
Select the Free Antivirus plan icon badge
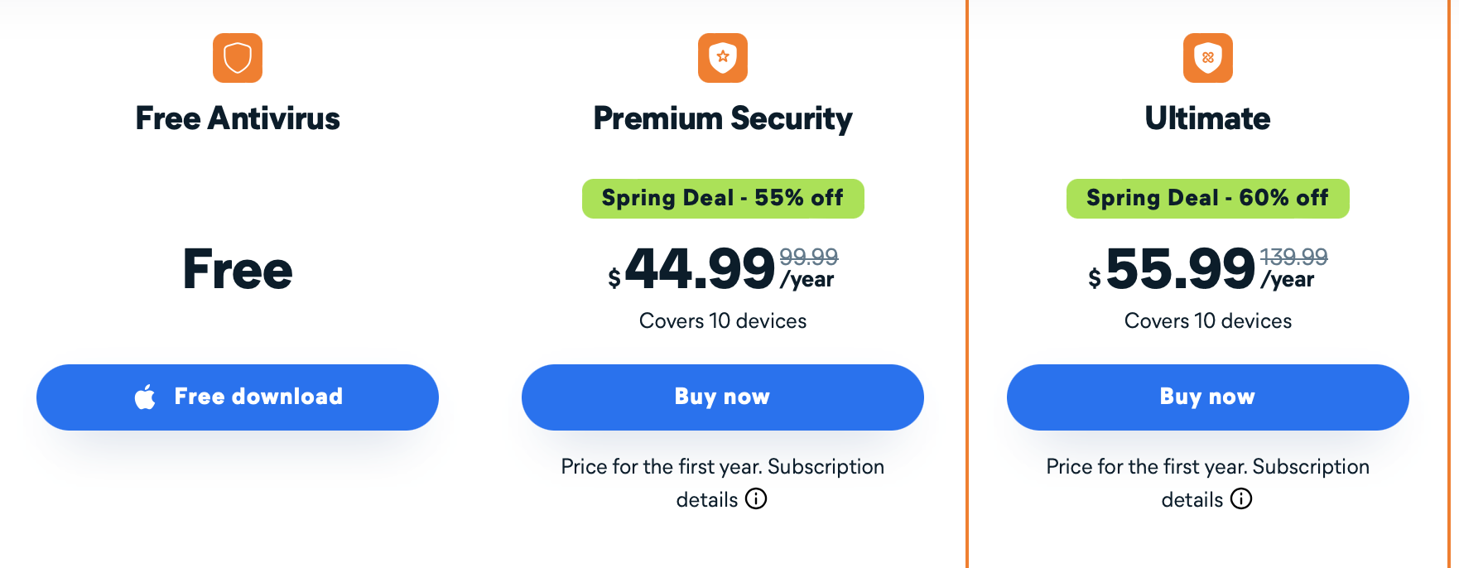pos(238,58)
